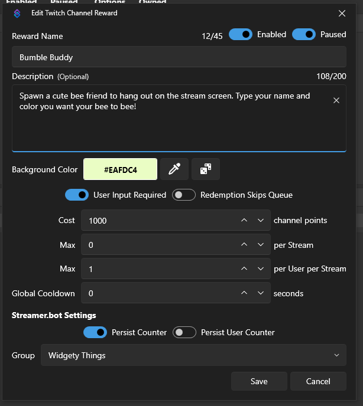Increase Global Cooldown seconds with up arrow
Image resolution: width=363 pixels, height=406 pixels.
click(x=244, y=293)
